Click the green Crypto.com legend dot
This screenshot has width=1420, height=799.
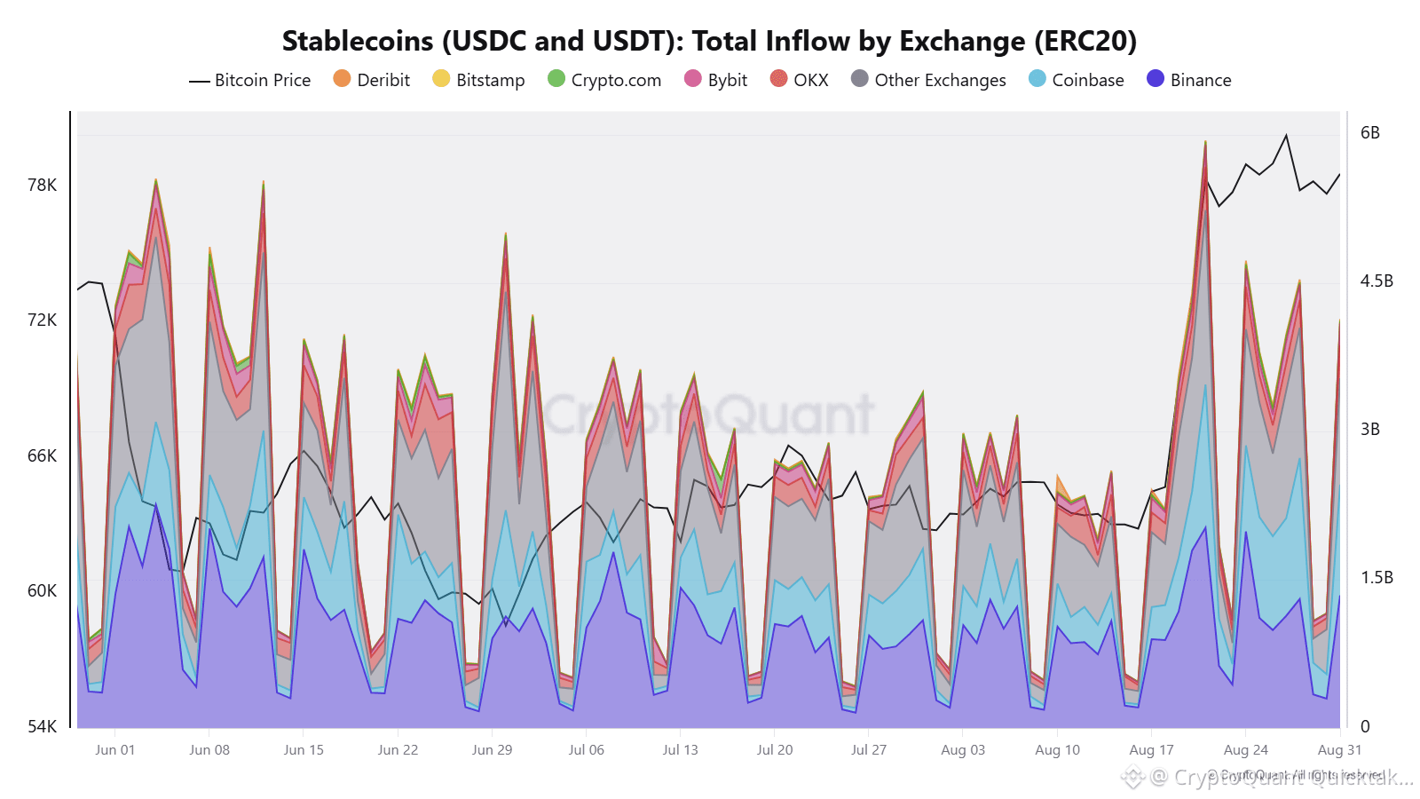point(556,79)
